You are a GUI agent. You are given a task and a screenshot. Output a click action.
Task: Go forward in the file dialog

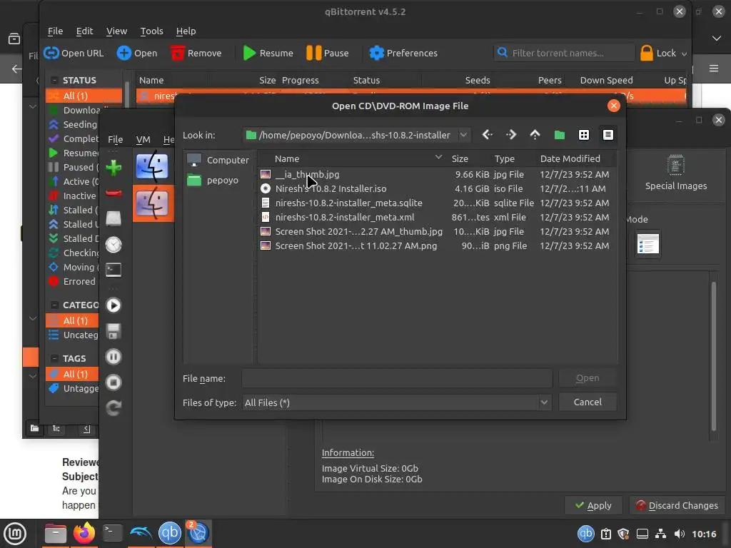coord(511,135)
